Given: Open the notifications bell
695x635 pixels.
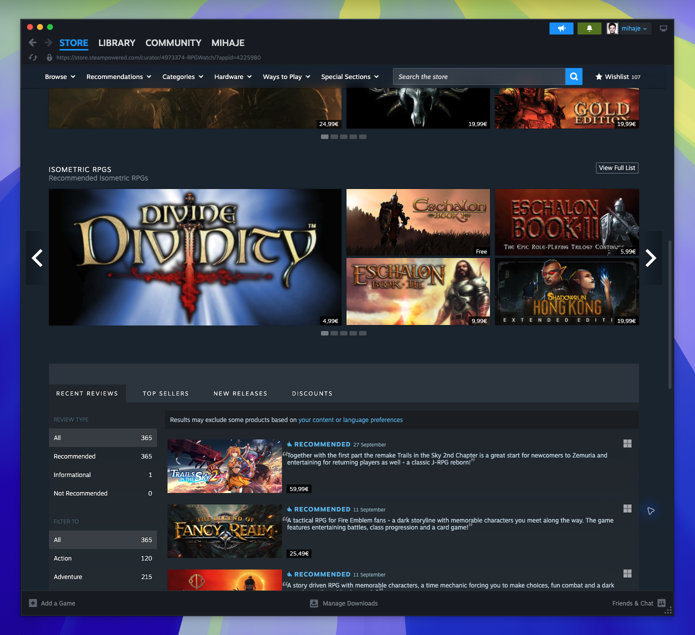Looking at the screenshot, I should (x=589, y=28).
